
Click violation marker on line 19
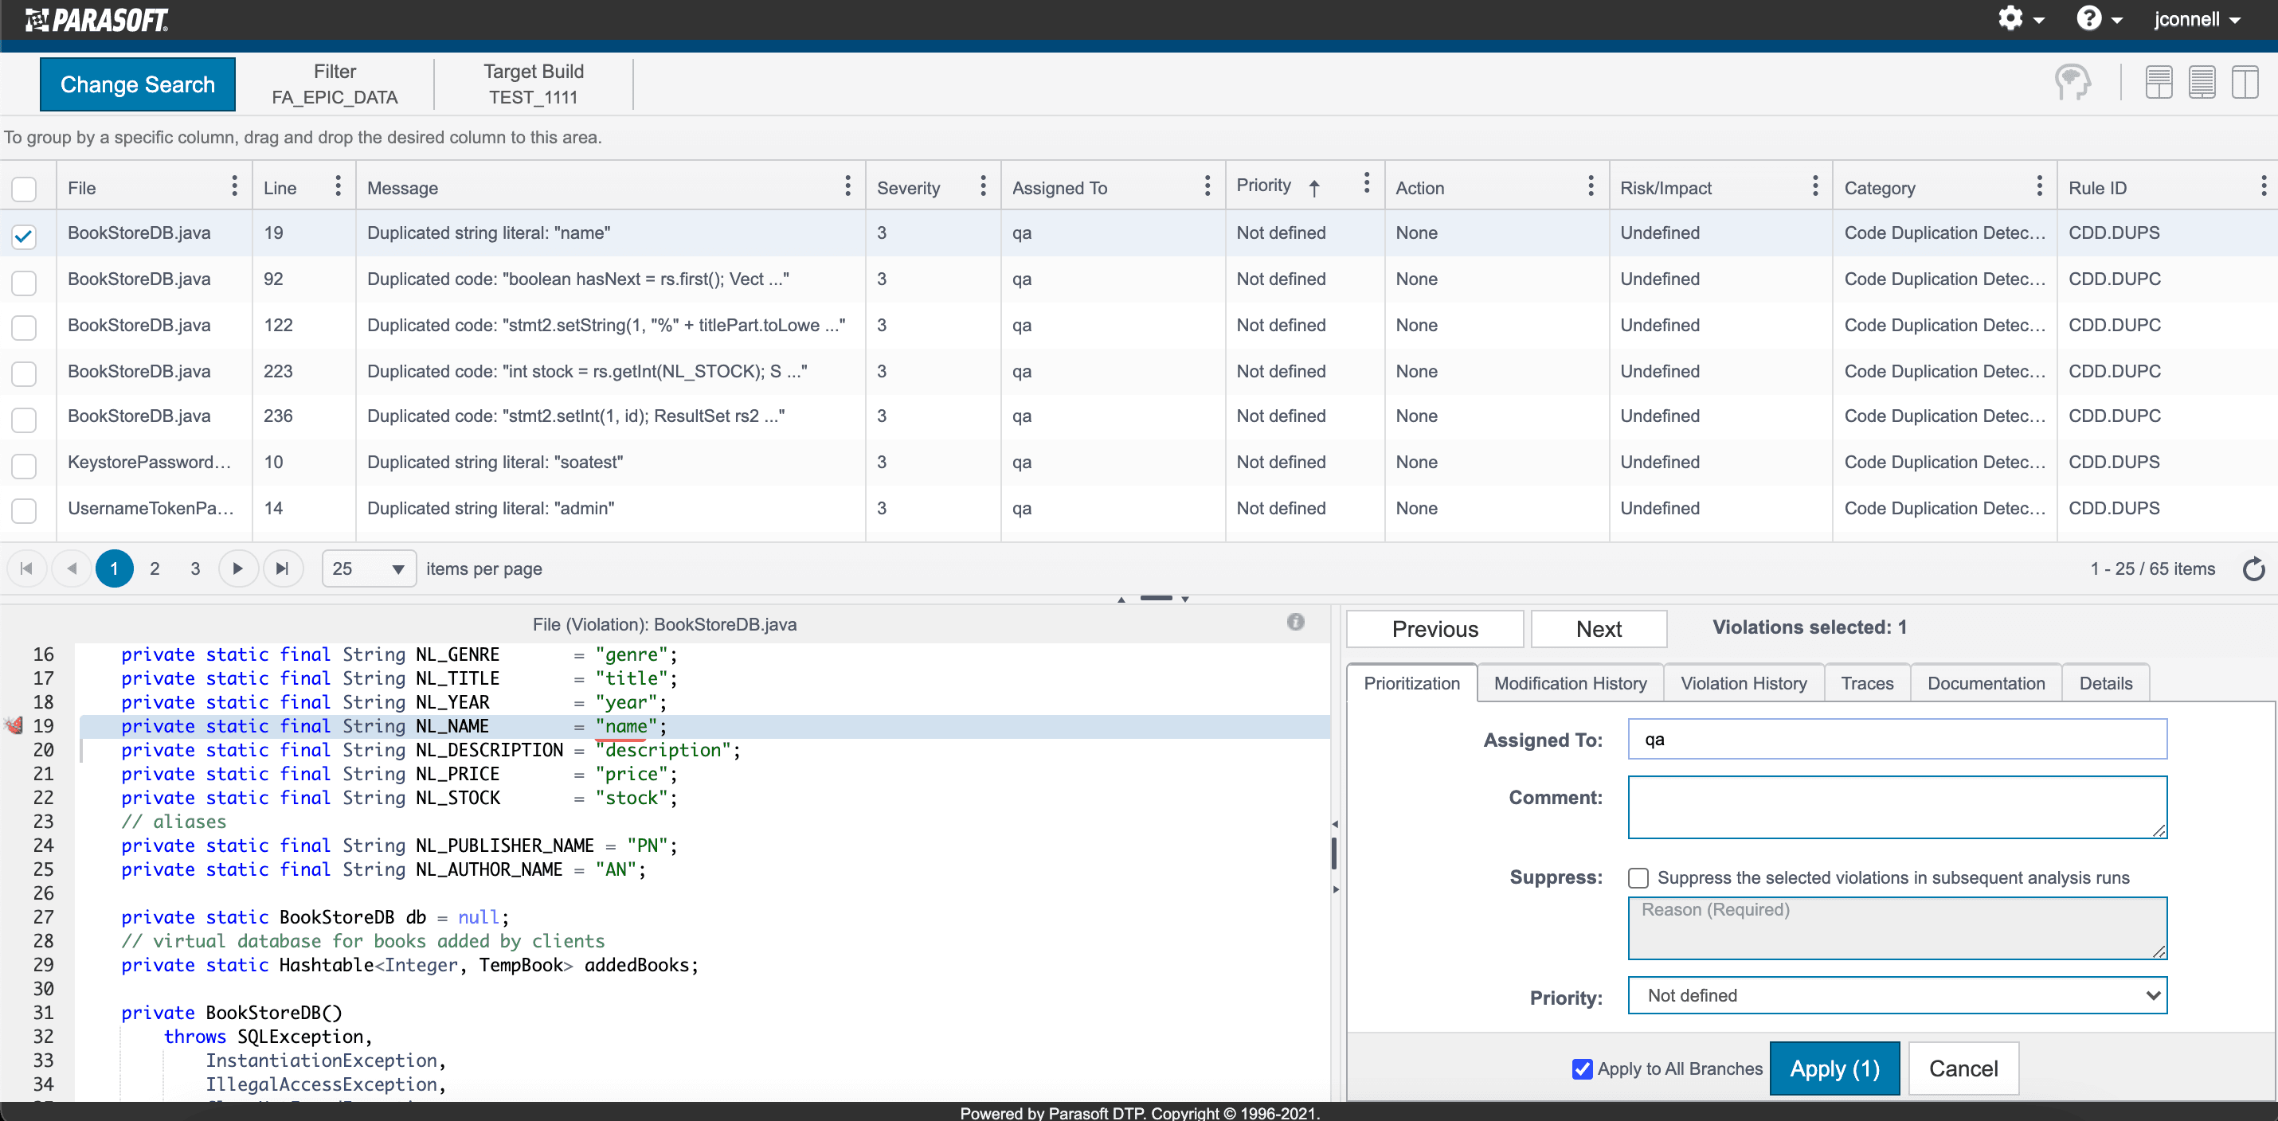[14, 726]
